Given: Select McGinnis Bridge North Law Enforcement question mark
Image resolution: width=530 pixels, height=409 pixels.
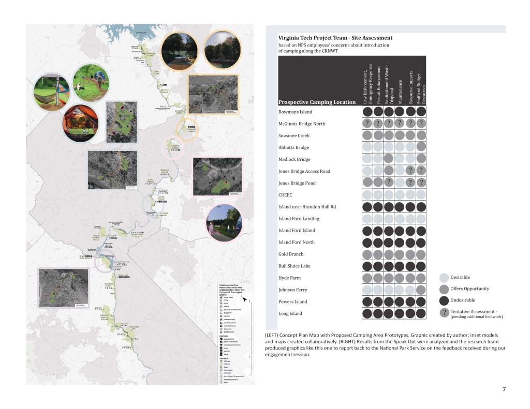Looking at the screenshot, I should (366, 124).
